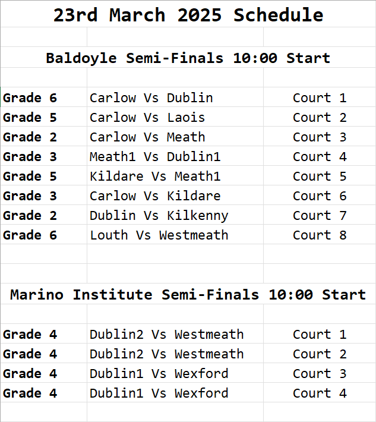Select the Carlow Vs Kildare fixture cell

(x=155, y=196)
